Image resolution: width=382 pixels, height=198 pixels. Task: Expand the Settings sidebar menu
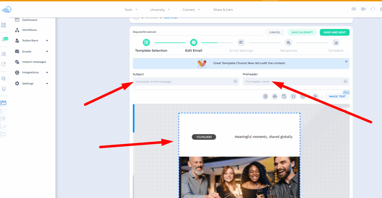47,84
